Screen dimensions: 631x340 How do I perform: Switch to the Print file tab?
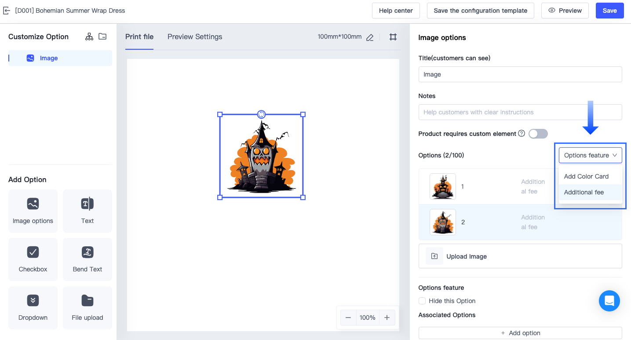139,37
